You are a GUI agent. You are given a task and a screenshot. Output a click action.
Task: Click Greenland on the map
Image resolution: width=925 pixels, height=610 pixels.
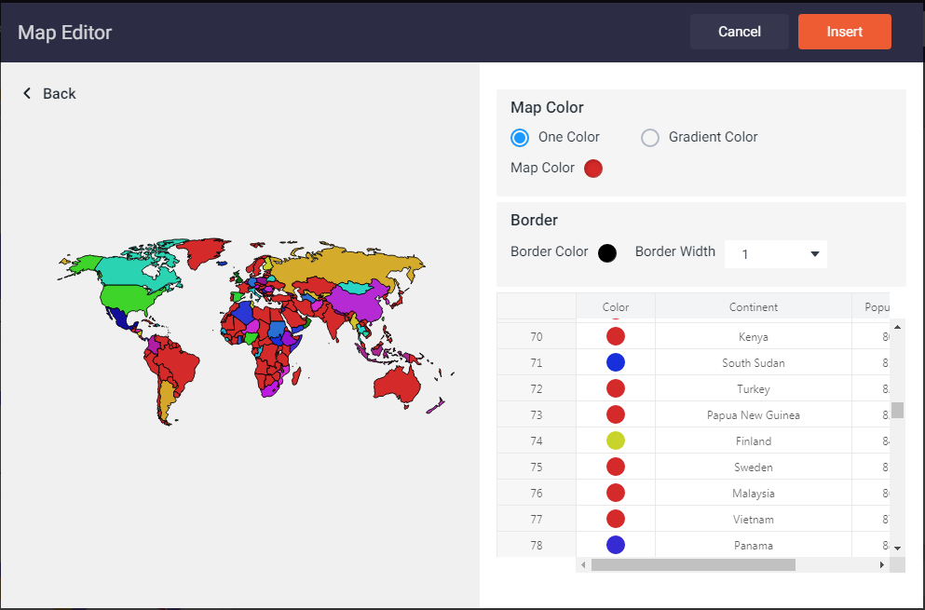coord(204,251)
